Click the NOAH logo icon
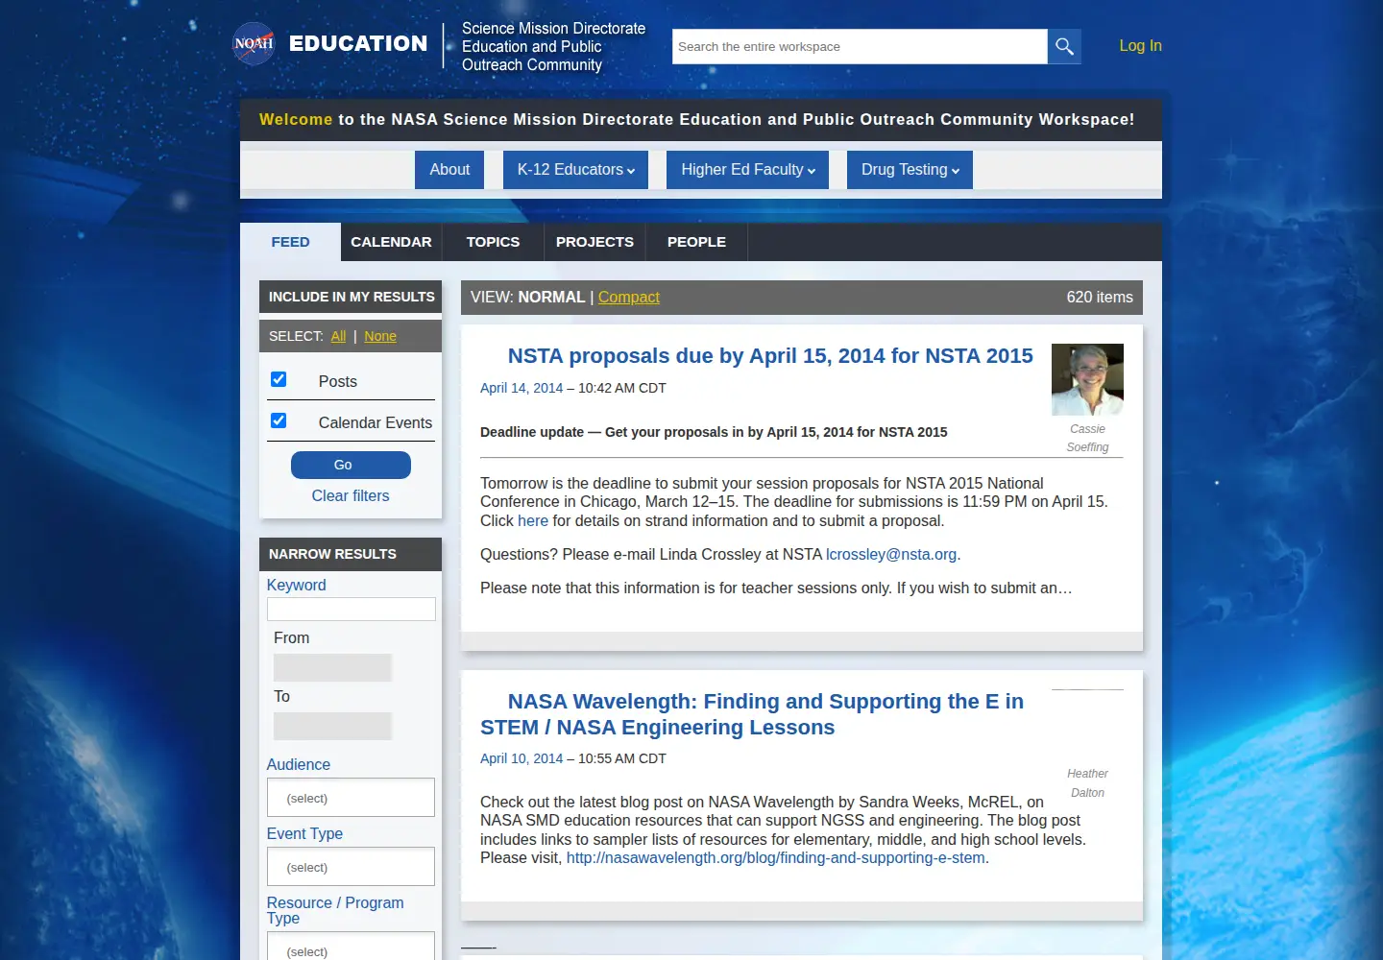Image resolution: width=1383 pixels, height=960 pixels. coord(255,43)
